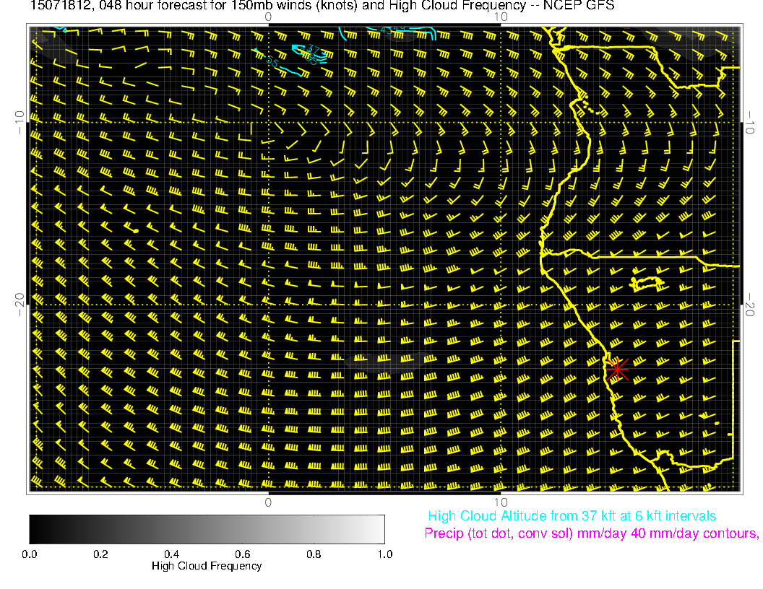The image size is (763, 589).
Task: Click the cyan 'High Cloud Altitude' legend text
Action: pos(572,516)
